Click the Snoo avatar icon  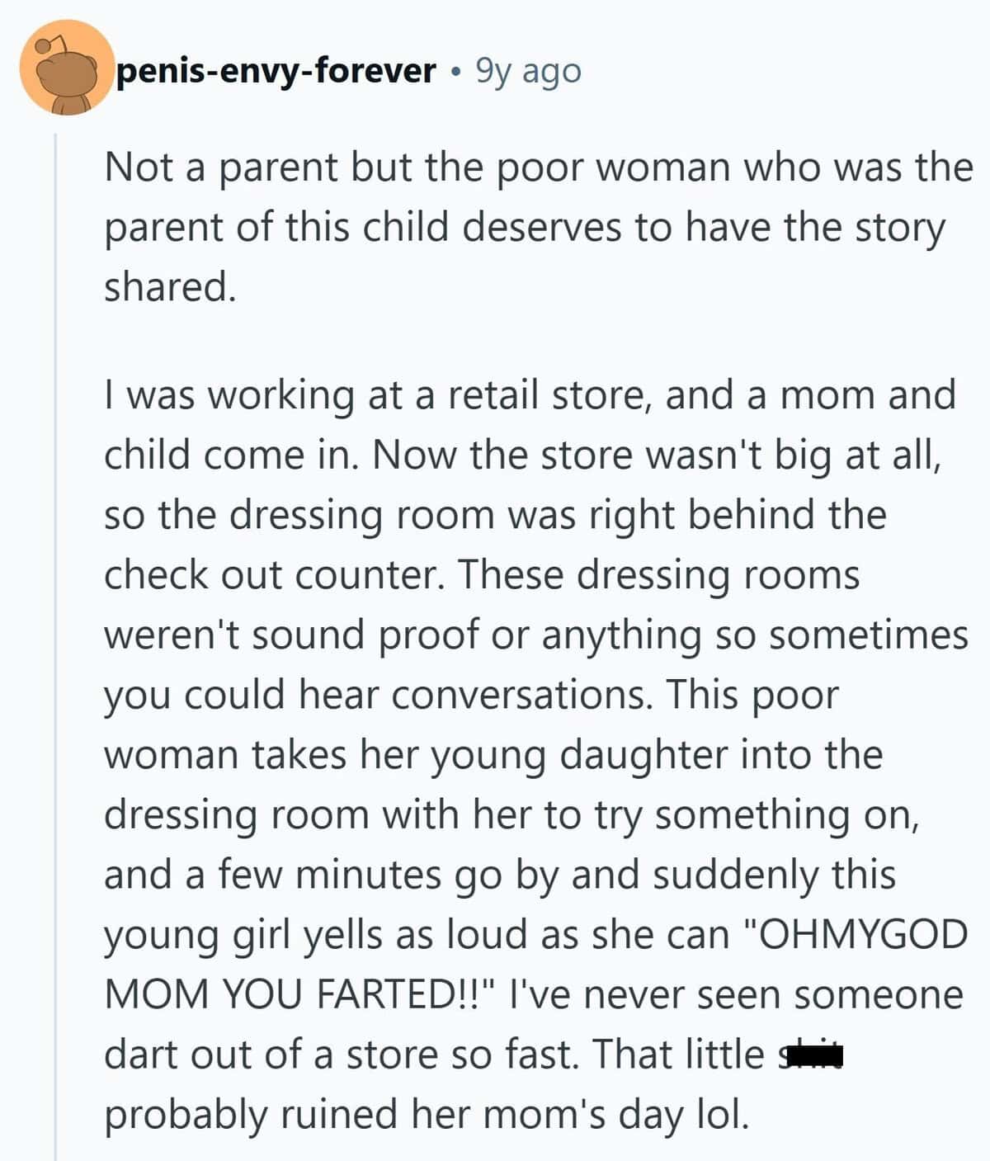[66, 68]
